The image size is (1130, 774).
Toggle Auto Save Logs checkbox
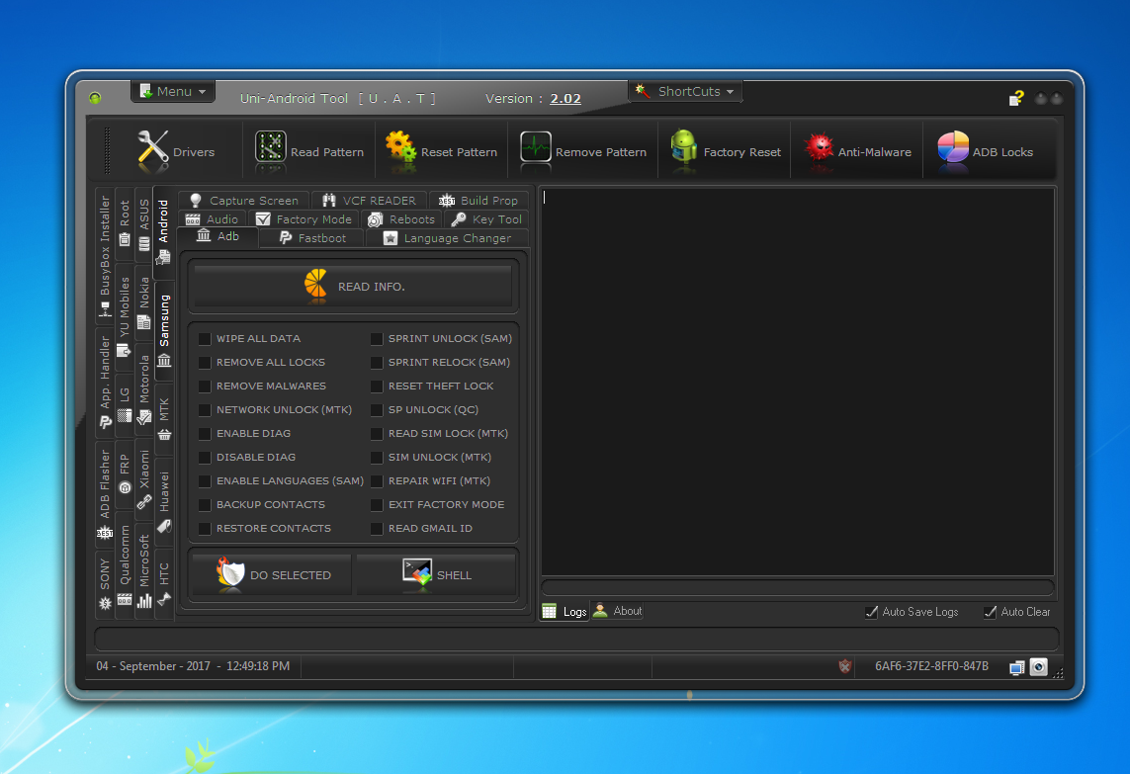871,612
